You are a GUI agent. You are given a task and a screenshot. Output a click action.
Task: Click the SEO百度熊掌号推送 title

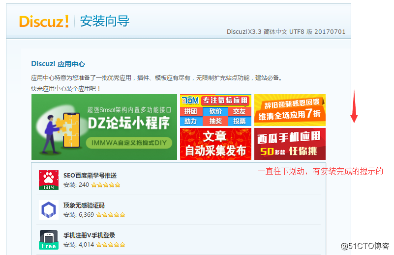coord(90,176)
